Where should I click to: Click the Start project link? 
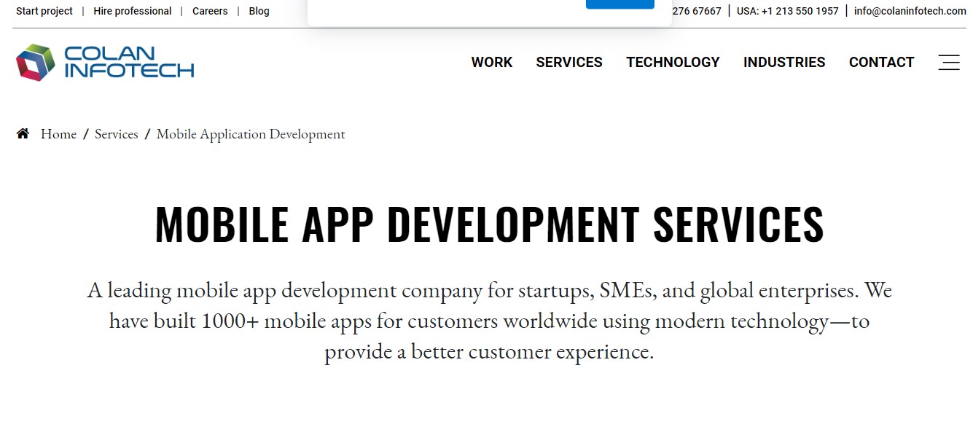click(44, 11)
